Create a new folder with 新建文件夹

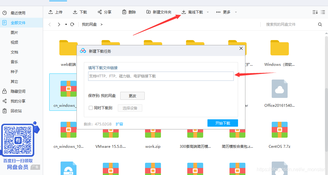pos(159,12)
